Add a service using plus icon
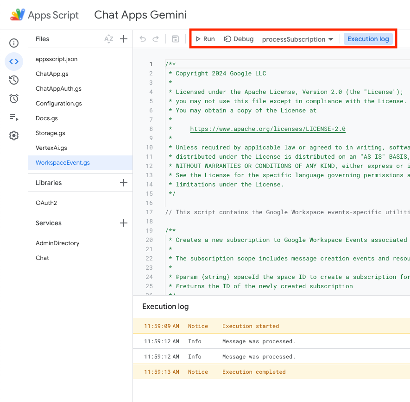 coord(124,223)
